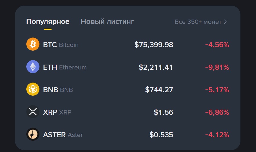
Task: Open the Все 350+ монет link
Action: coord(198,22)
